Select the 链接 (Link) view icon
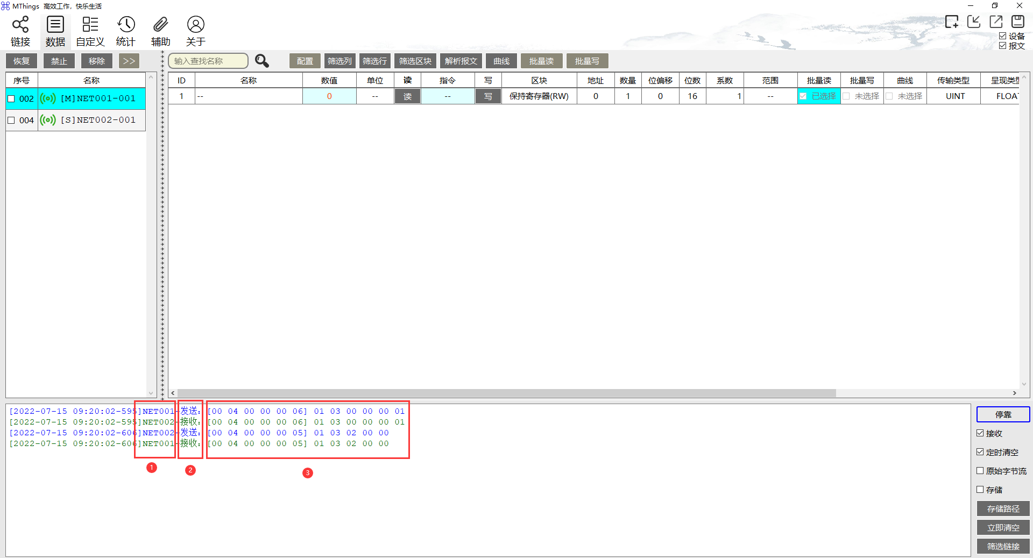The height and width of the screenshot is (558, 1033). click(21, 31)
